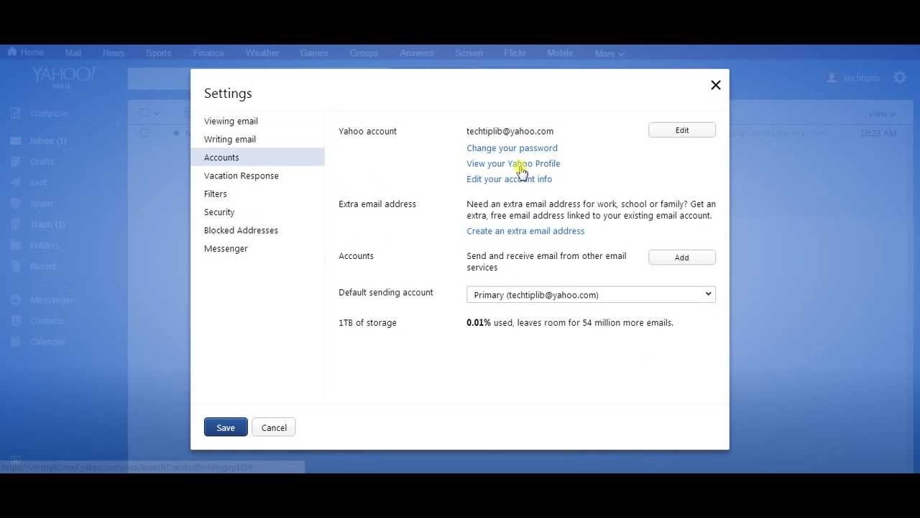This screenshot has height=518, width=920.
Task: Click Add to link other email accounts
Action: coord(681,258)
